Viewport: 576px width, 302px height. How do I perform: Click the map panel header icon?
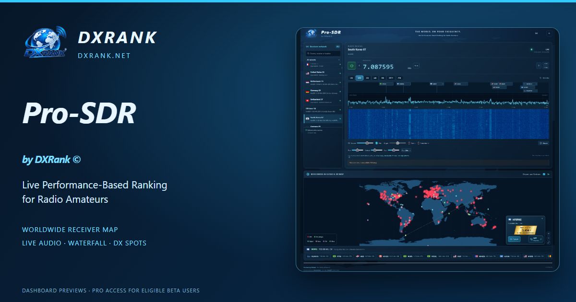tap(308, 174)
